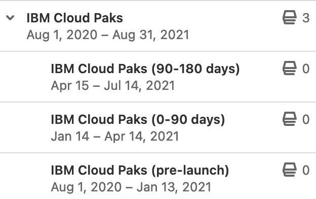Click count 0 on 90-180 days row

pyautogui.click(x=306, y=69)
